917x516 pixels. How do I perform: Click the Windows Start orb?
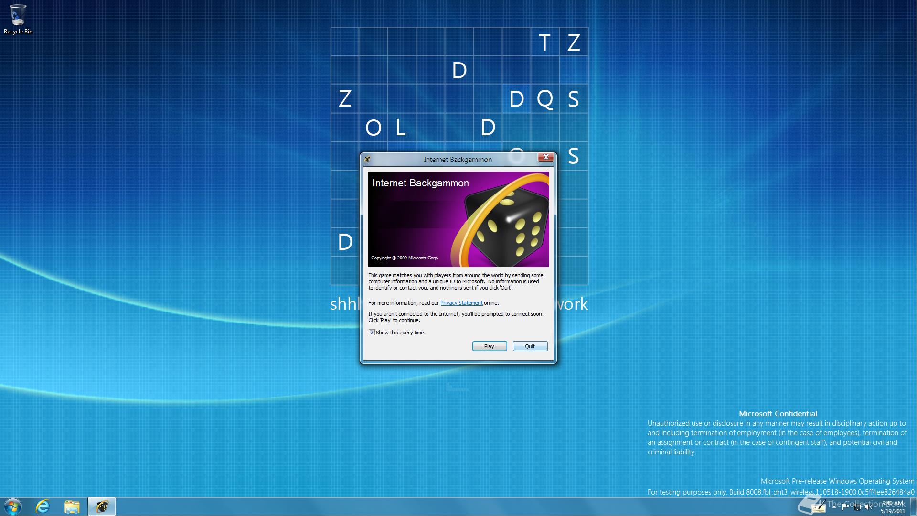click(x=12, y=506)
